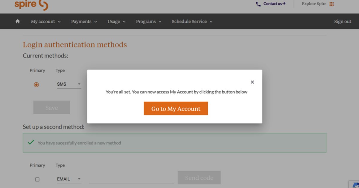
Task: Click the Sign out link
Action: (343, 21)
